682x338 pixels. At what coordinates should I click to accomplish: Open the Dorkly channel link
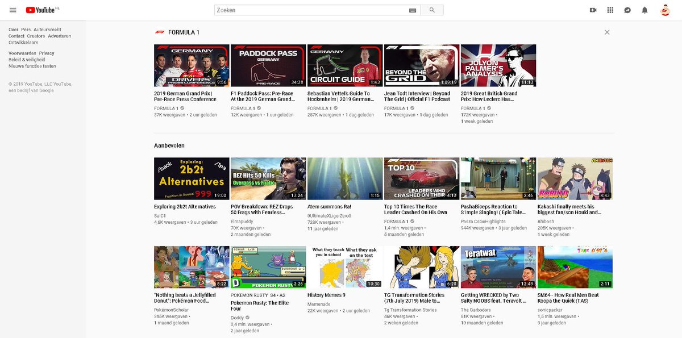[x=237, y=318]
